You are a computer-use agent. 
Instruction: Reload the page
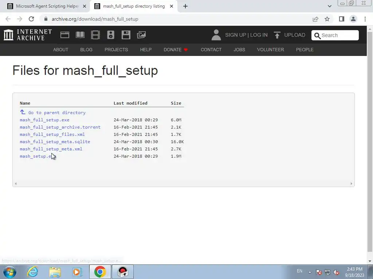click(31, 19)
